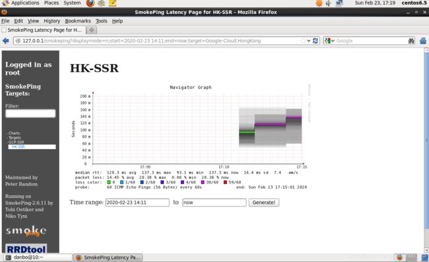Screen dimensions: 429x262
Task: Click the centos6.5 user label in the panel
Action: (x=414, y=3)
